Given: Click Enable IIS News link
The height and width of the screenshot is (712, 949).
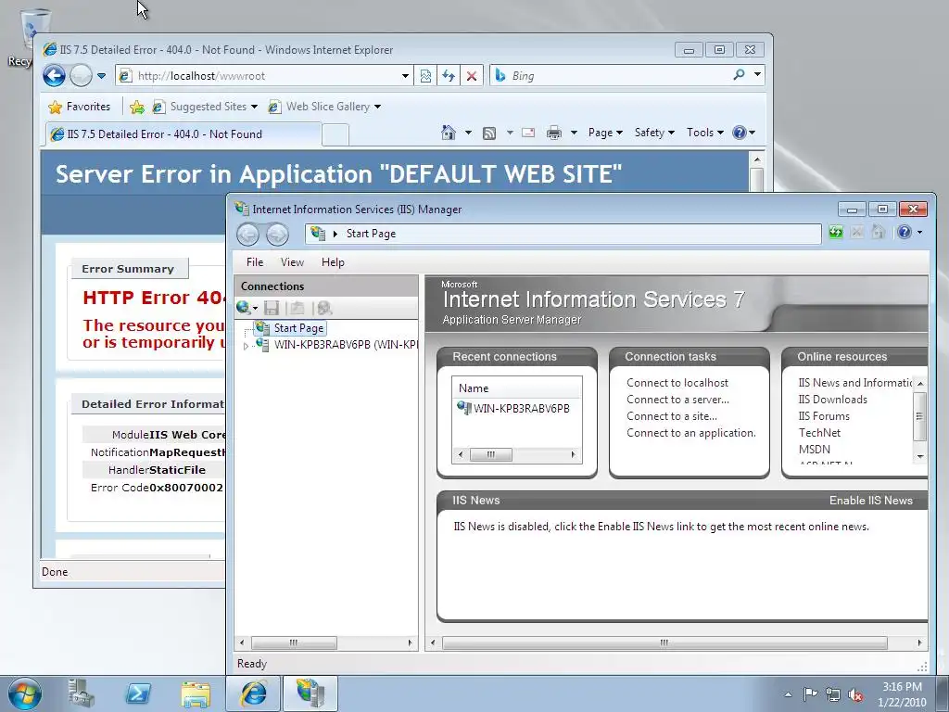Looking at the screenshot, I should pos(870,501).
